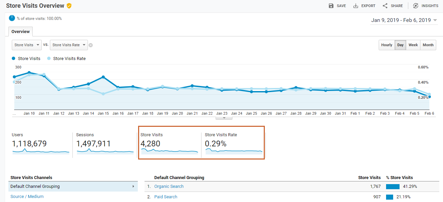Image resolution: width=443 pixels, height=202 pixels.
Task: Expand the date range picker
Action: click(435, 20)
